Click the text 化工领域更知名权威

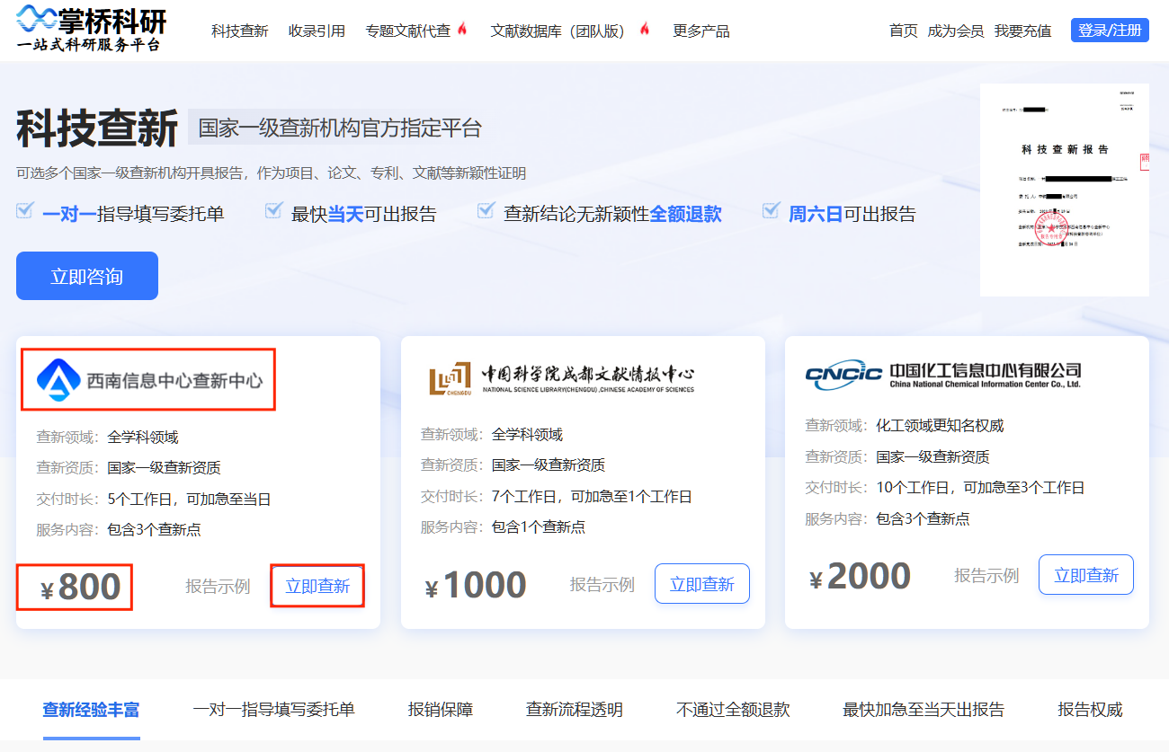941,426
